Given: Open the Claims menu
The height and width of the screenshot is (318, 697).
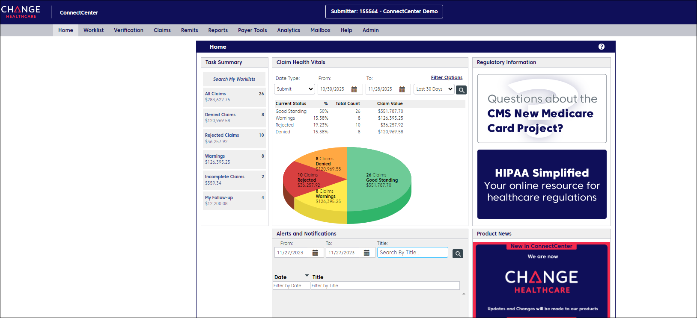Looking at the screenshot, I should [162, 30].
